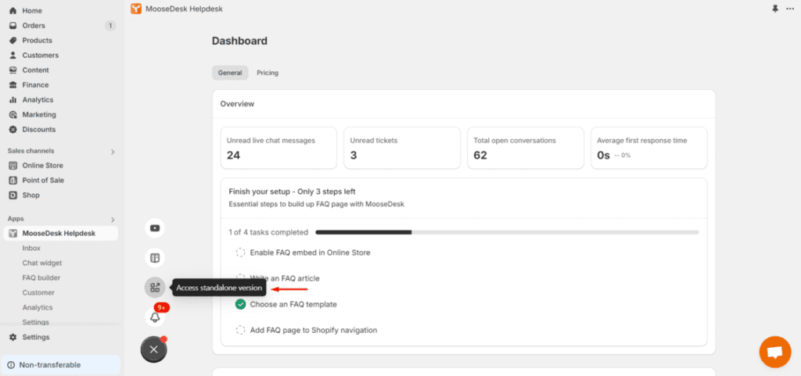
Task: Open the documentation book icon button
Action: (x=155, y=258)
